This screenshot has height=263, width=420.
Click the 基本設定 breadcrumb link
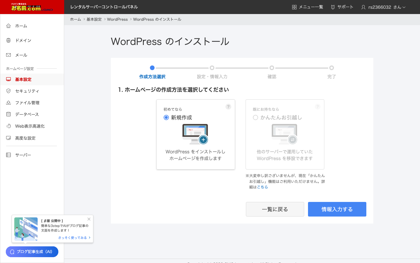point(94,19)
